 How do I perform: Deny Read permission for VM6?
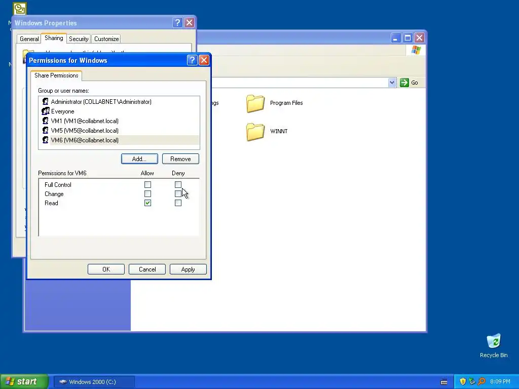(x=178, y=203)
